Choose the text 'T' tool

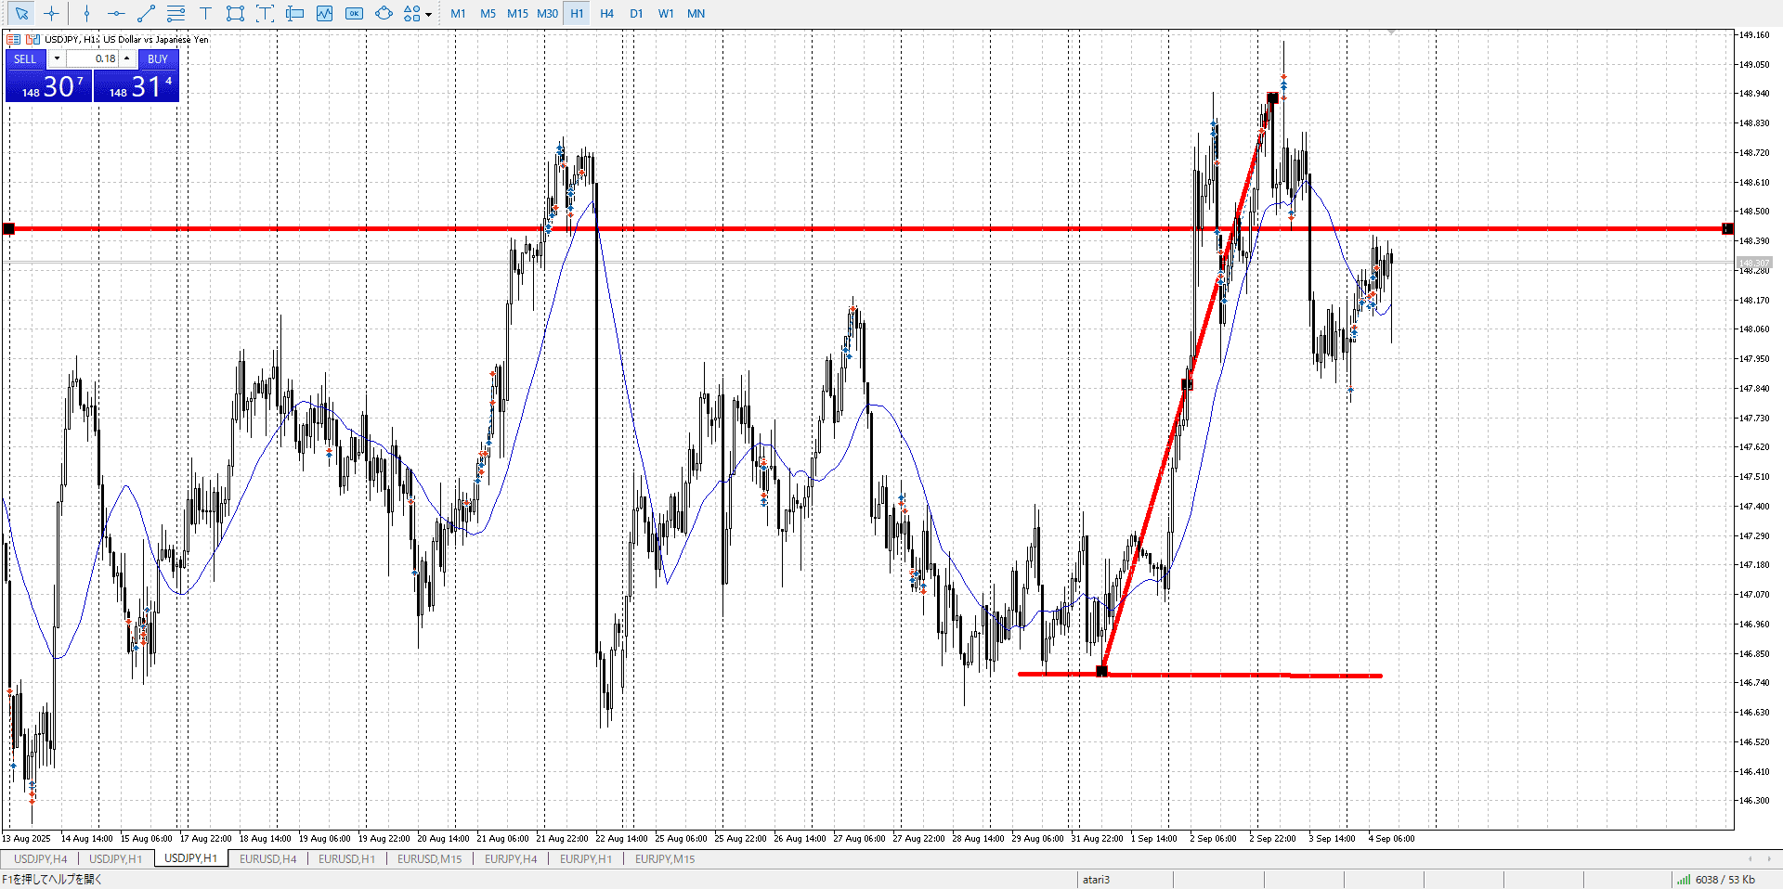(x=206, y=13)
